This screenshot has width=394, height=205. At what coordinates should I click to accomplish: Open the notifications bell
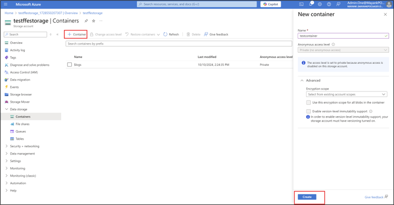(x=311, y=4)
